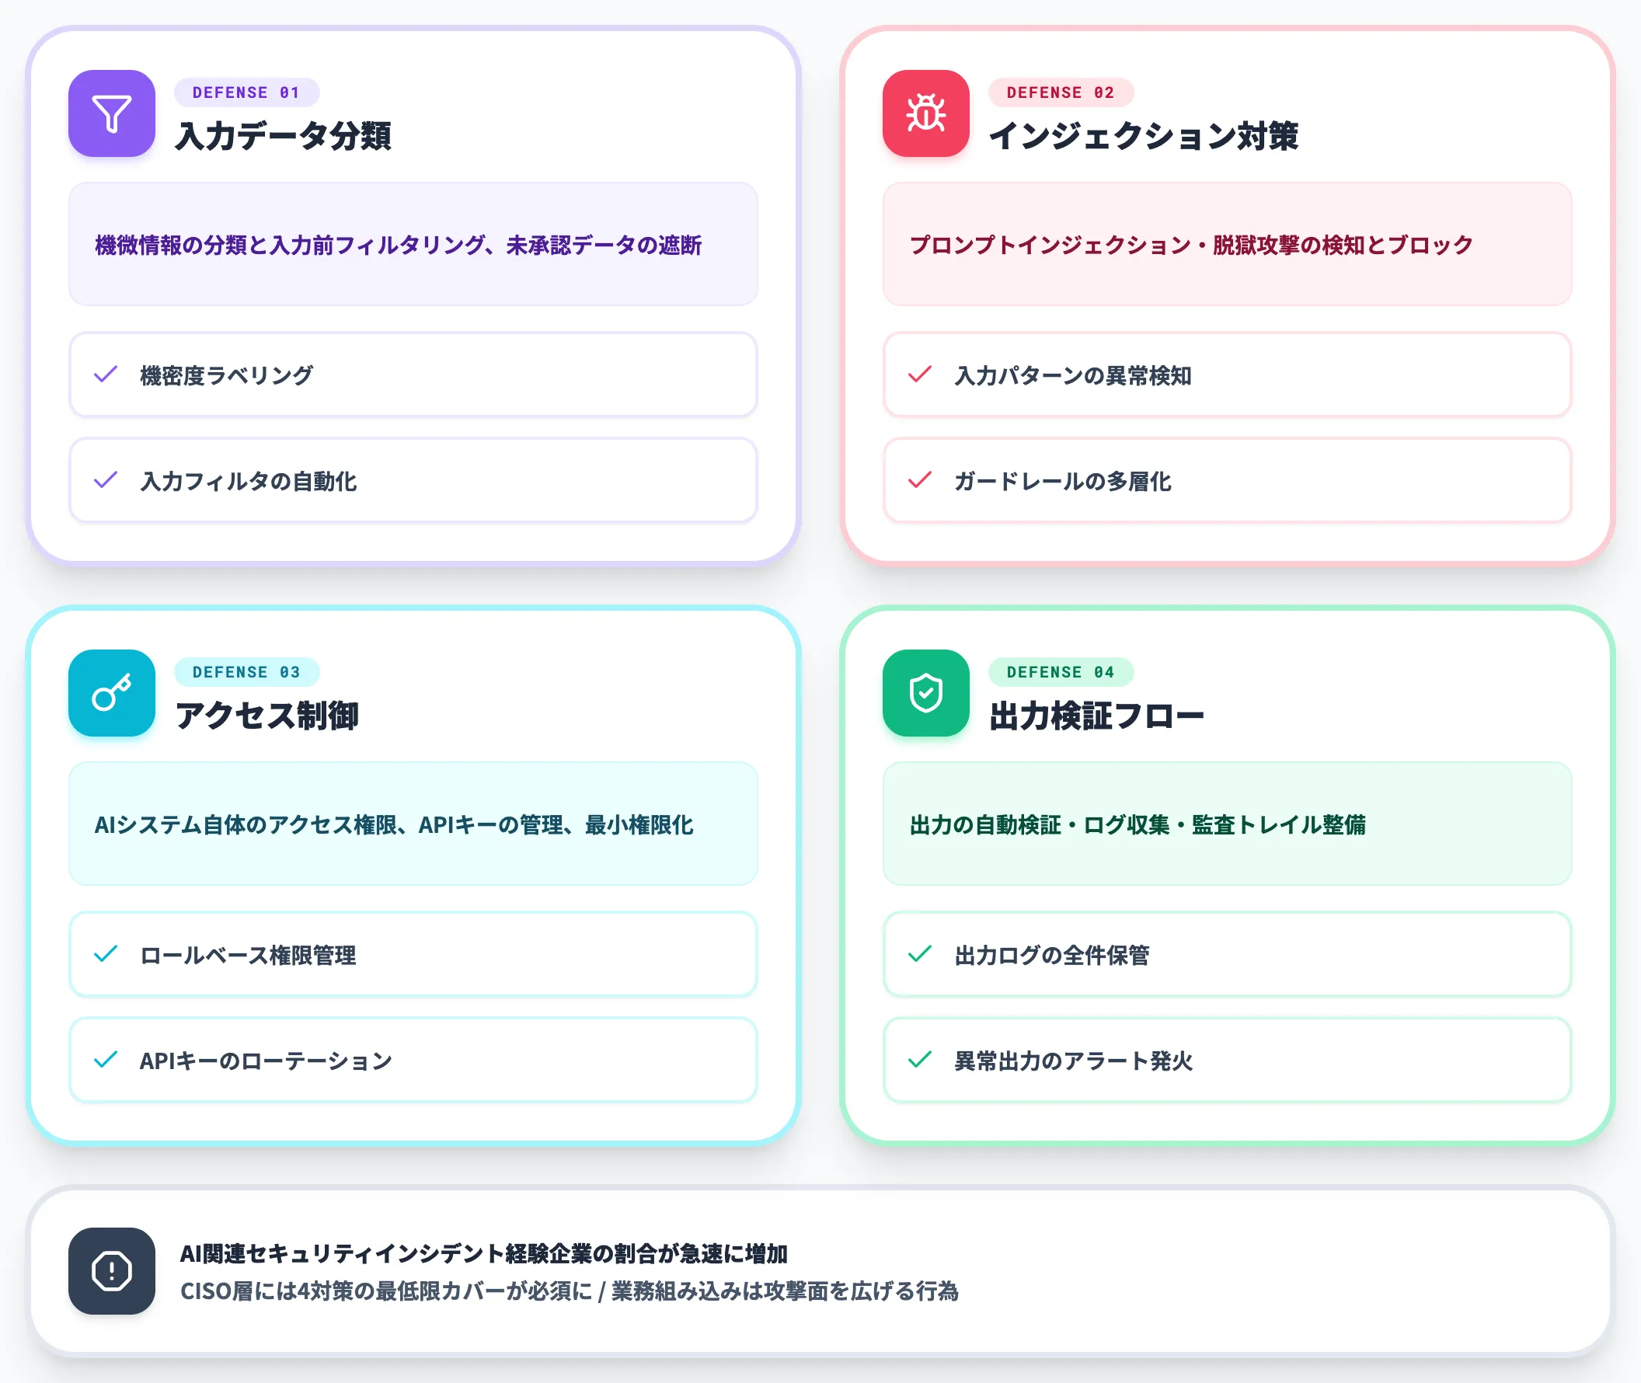1641x1383 pixels.
Task: Select the インジェクション対策 heading
Action: pos(1143,136)
